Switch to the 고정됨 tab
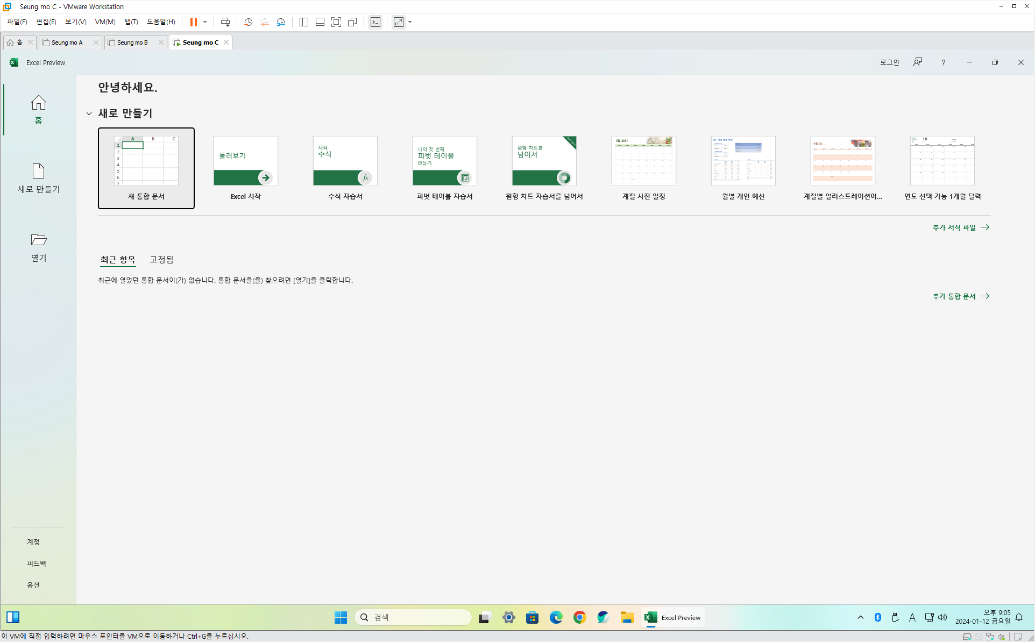1035x642 pixels. pos(161,260)
